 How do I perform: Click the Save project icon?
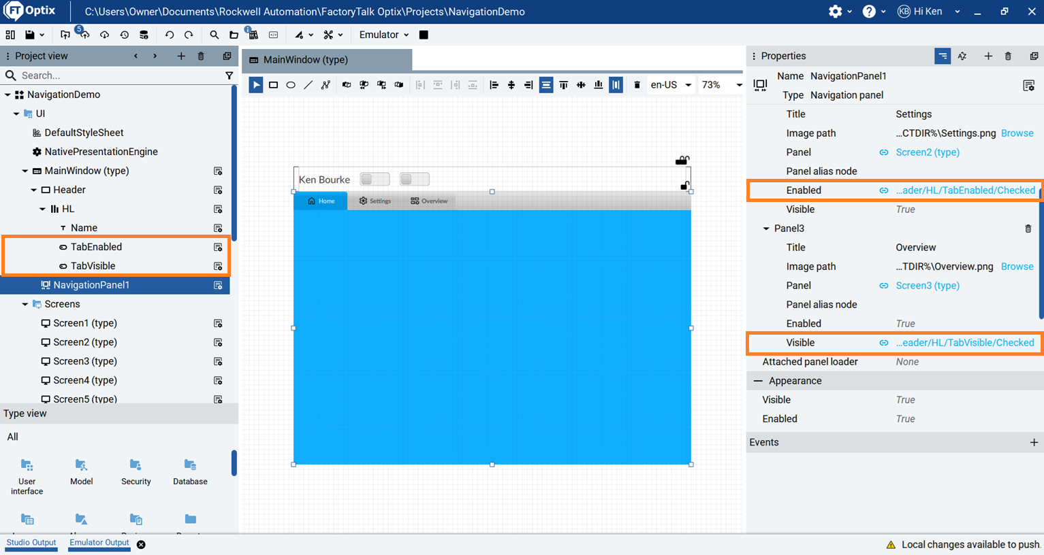(30, 35)
